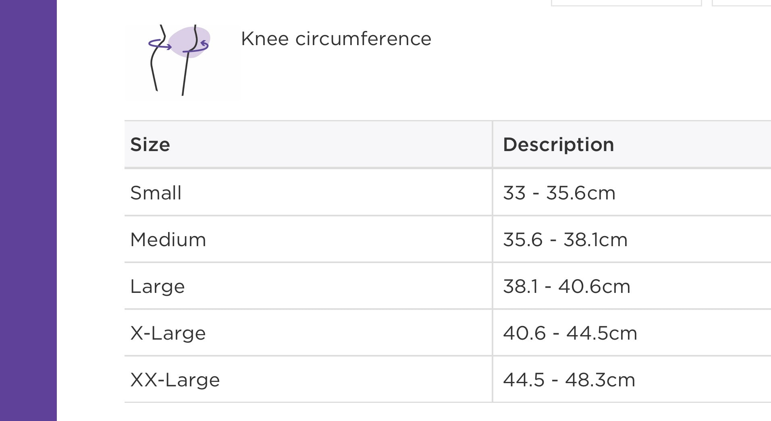771x421 pixels.
Task: Click the 33 - 35.6cm measurement cell
Action: pos(559,193)
